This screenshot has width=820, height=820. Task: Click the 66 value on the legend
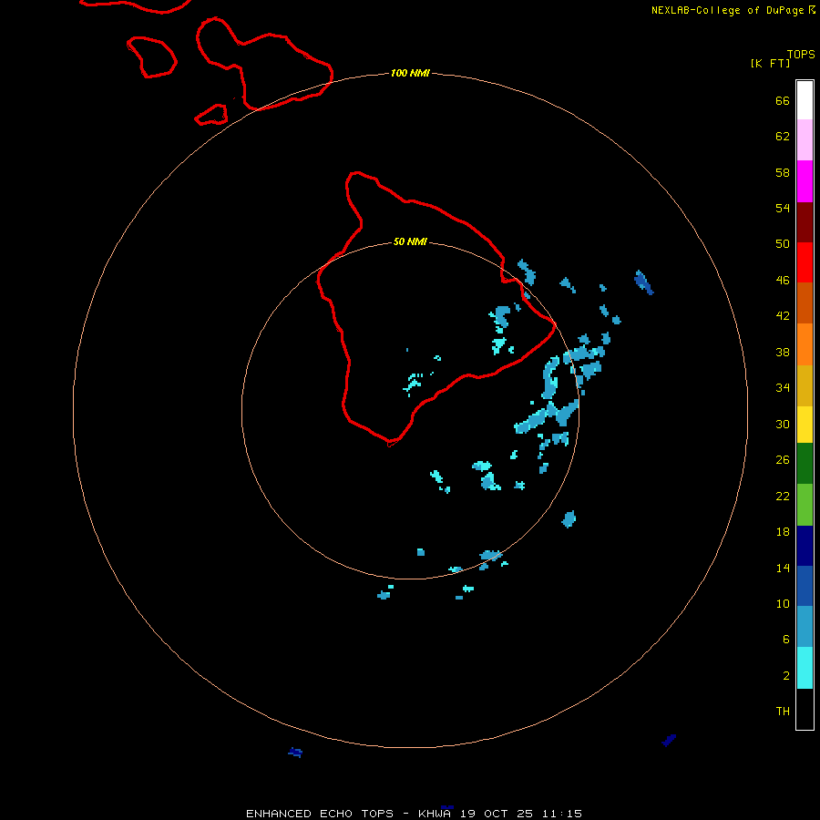[x=783, y=100]
